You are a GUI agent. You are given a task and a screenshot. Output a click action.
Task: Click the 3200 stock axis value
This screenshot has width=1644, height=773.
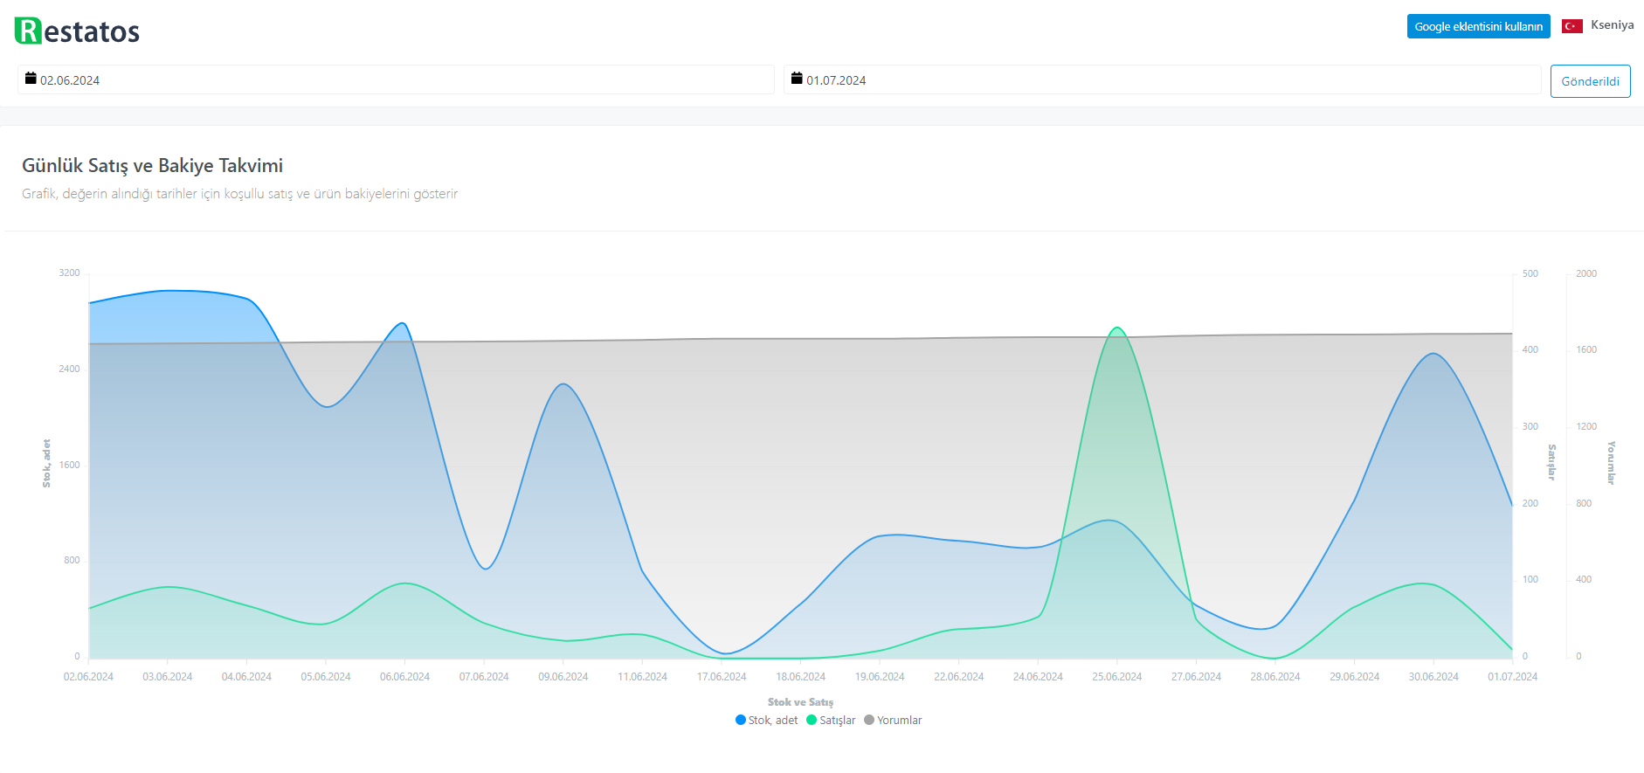69,273
